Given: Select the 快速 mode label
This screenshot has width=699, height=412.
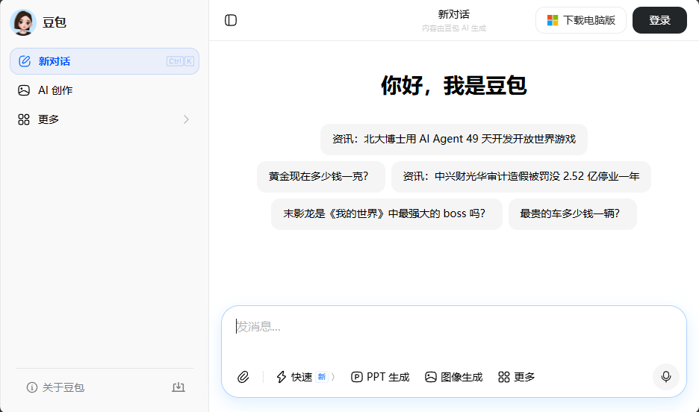Looking at the screenshot, I should tap(302, 377).
